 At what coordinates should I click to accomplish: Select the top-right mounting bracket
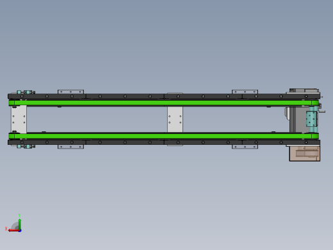click(x=245, y=92)
